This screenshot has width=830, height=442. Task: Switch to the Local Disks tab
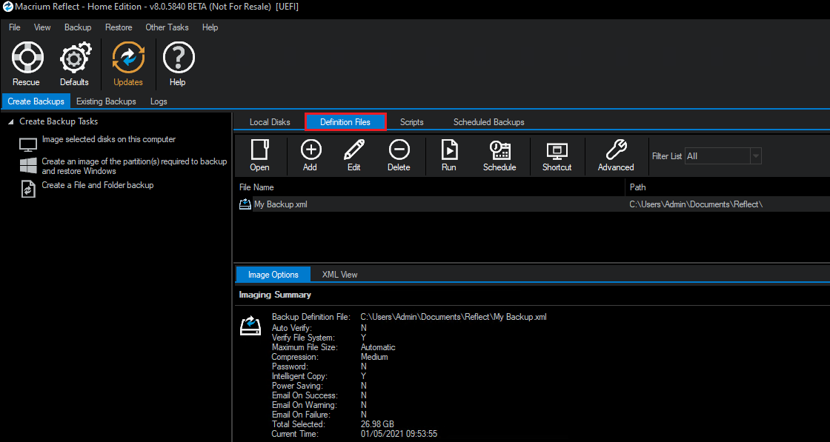(270, 122)
